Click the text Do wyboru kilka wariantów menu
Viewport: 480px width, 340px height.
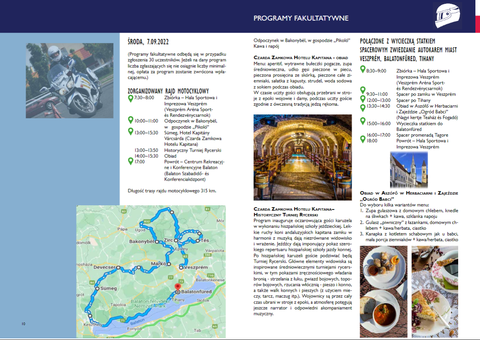(x=395, y=205)
